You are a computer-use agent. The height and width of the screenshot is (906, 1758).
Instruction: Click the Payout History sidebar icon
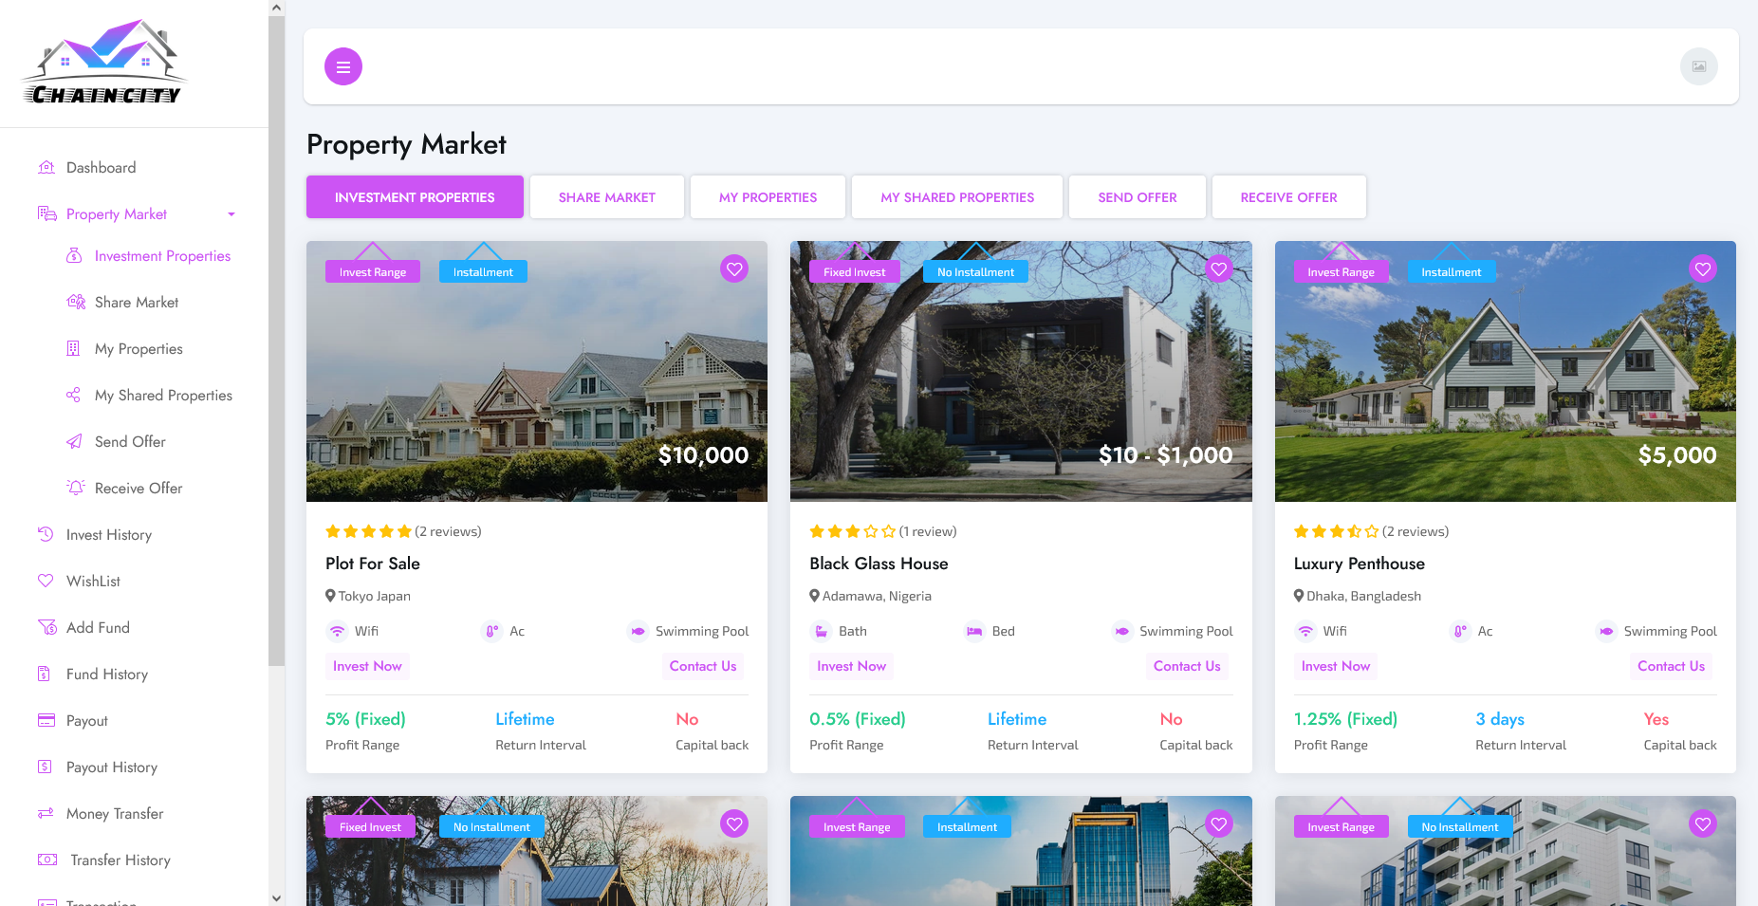[45, 767]
